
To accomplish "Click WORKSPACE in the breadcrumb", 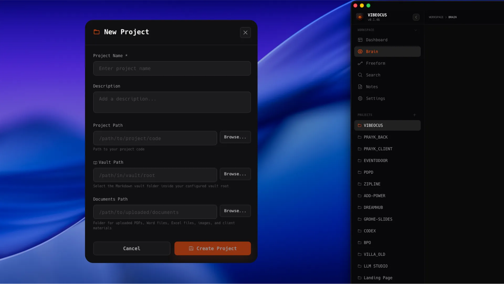I will pos(436,17).
